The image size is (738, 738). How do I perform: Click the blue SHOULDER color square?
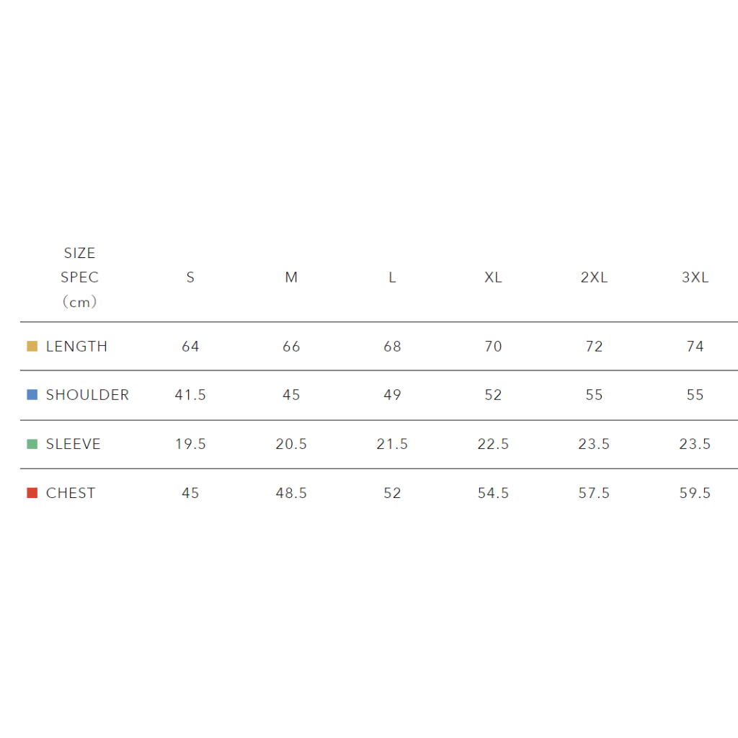32,395
